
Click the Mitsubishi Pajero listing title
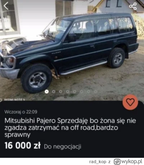point(70,128)
